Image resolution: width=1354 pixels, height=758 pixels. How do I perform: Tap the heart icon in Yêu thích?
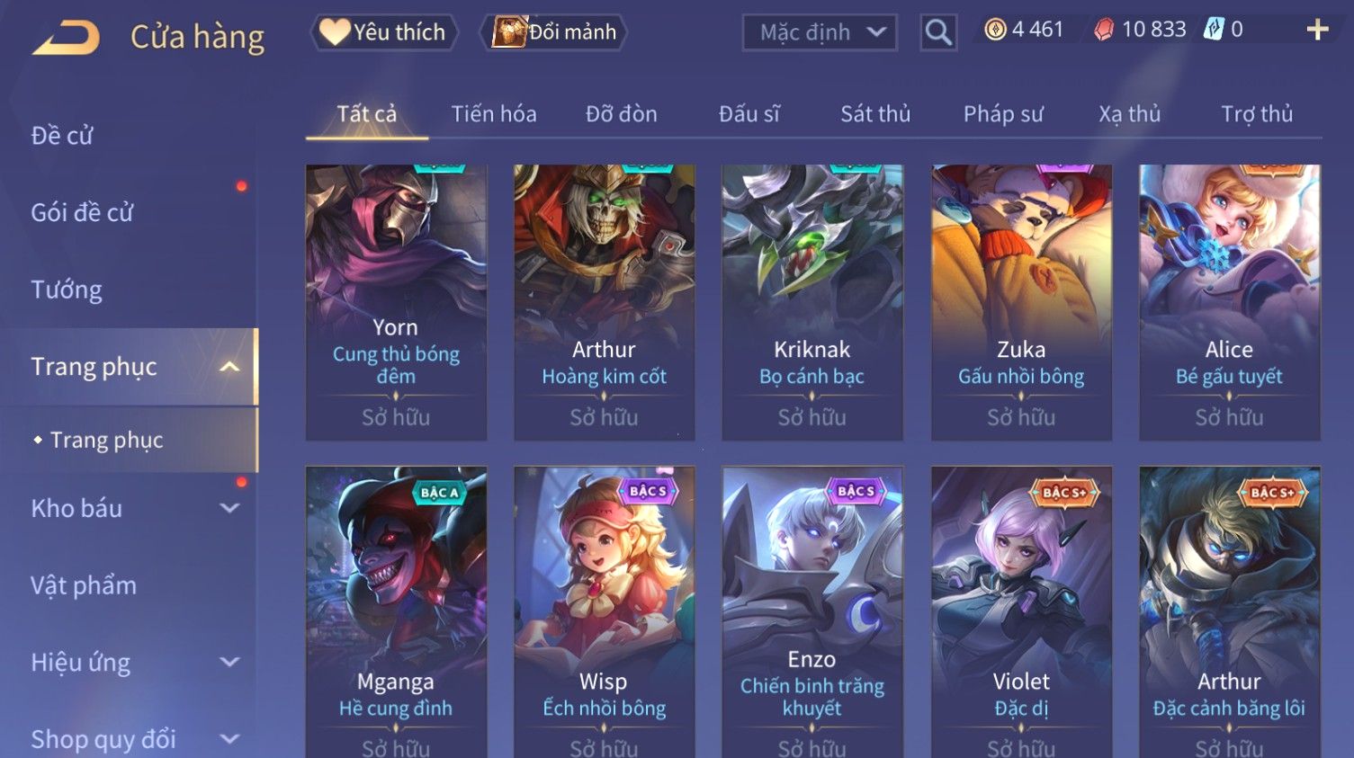tap(335, 32)
